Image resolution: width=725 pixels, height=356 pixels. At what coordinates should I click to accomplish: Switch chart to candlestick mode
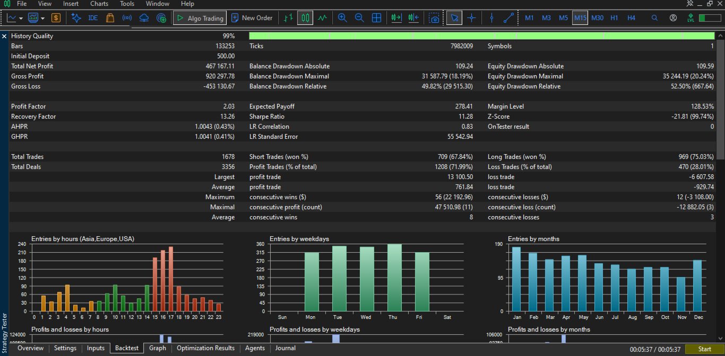pyautogui.click(x=305, y=17)
